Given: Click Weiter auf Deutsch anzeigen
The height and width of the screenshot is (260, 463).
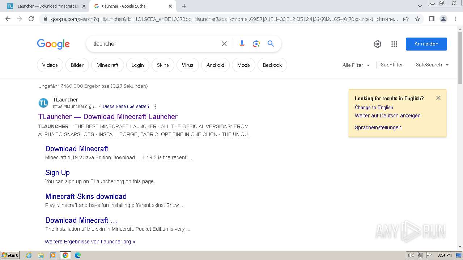Looking at the screenshot, I should pos(388,116).
